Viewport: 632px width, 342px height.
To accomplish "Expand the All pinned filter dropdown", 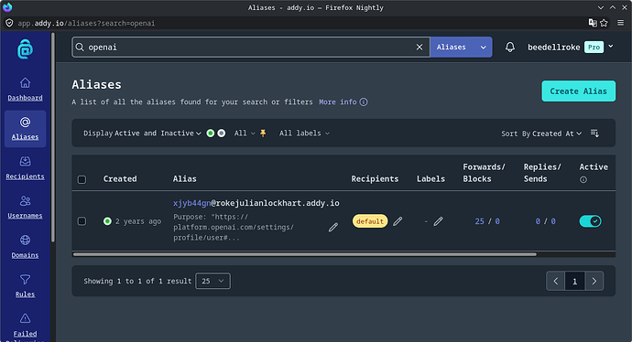I will click(x=245, y=134).
